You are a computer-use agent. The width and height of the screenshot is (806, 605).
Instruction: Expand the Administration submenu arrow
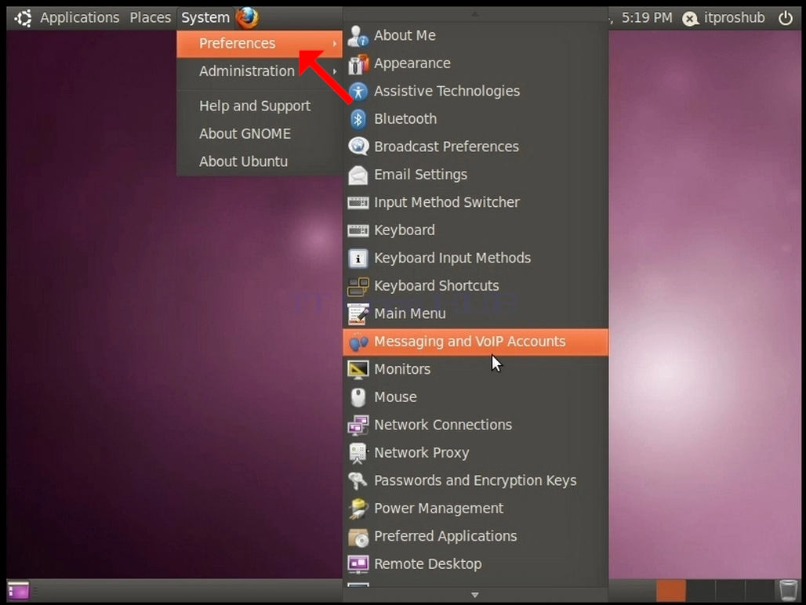(x=335, y=71)
